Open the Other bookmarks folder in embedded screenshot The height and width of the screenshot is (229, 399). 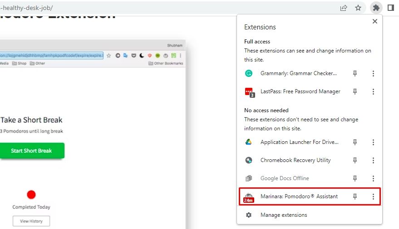click(37, 63)
